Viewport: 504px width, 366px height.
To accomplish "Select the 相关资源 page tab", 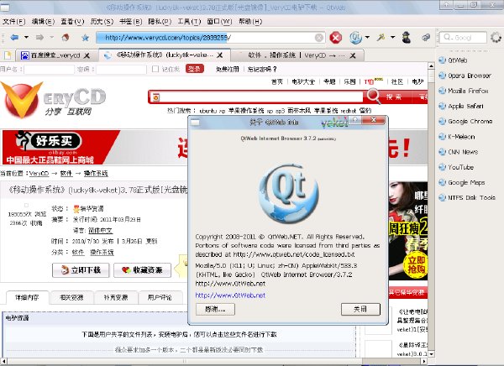I will point(71,297).
